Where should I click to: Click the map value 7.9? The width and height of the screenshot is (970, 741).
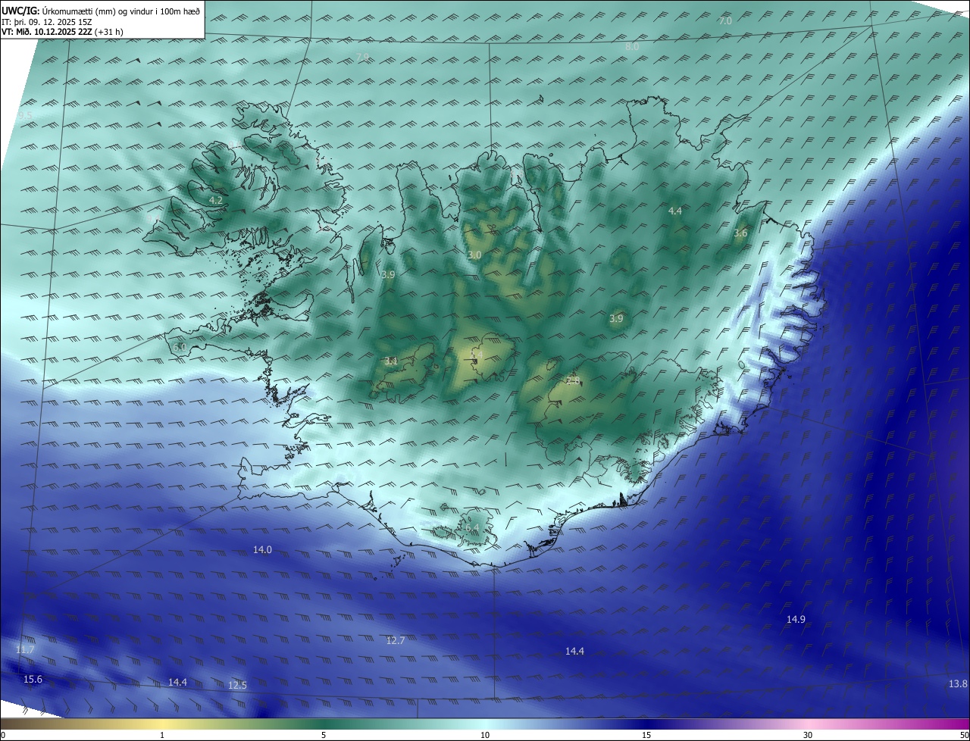click(x=363, y=58)
